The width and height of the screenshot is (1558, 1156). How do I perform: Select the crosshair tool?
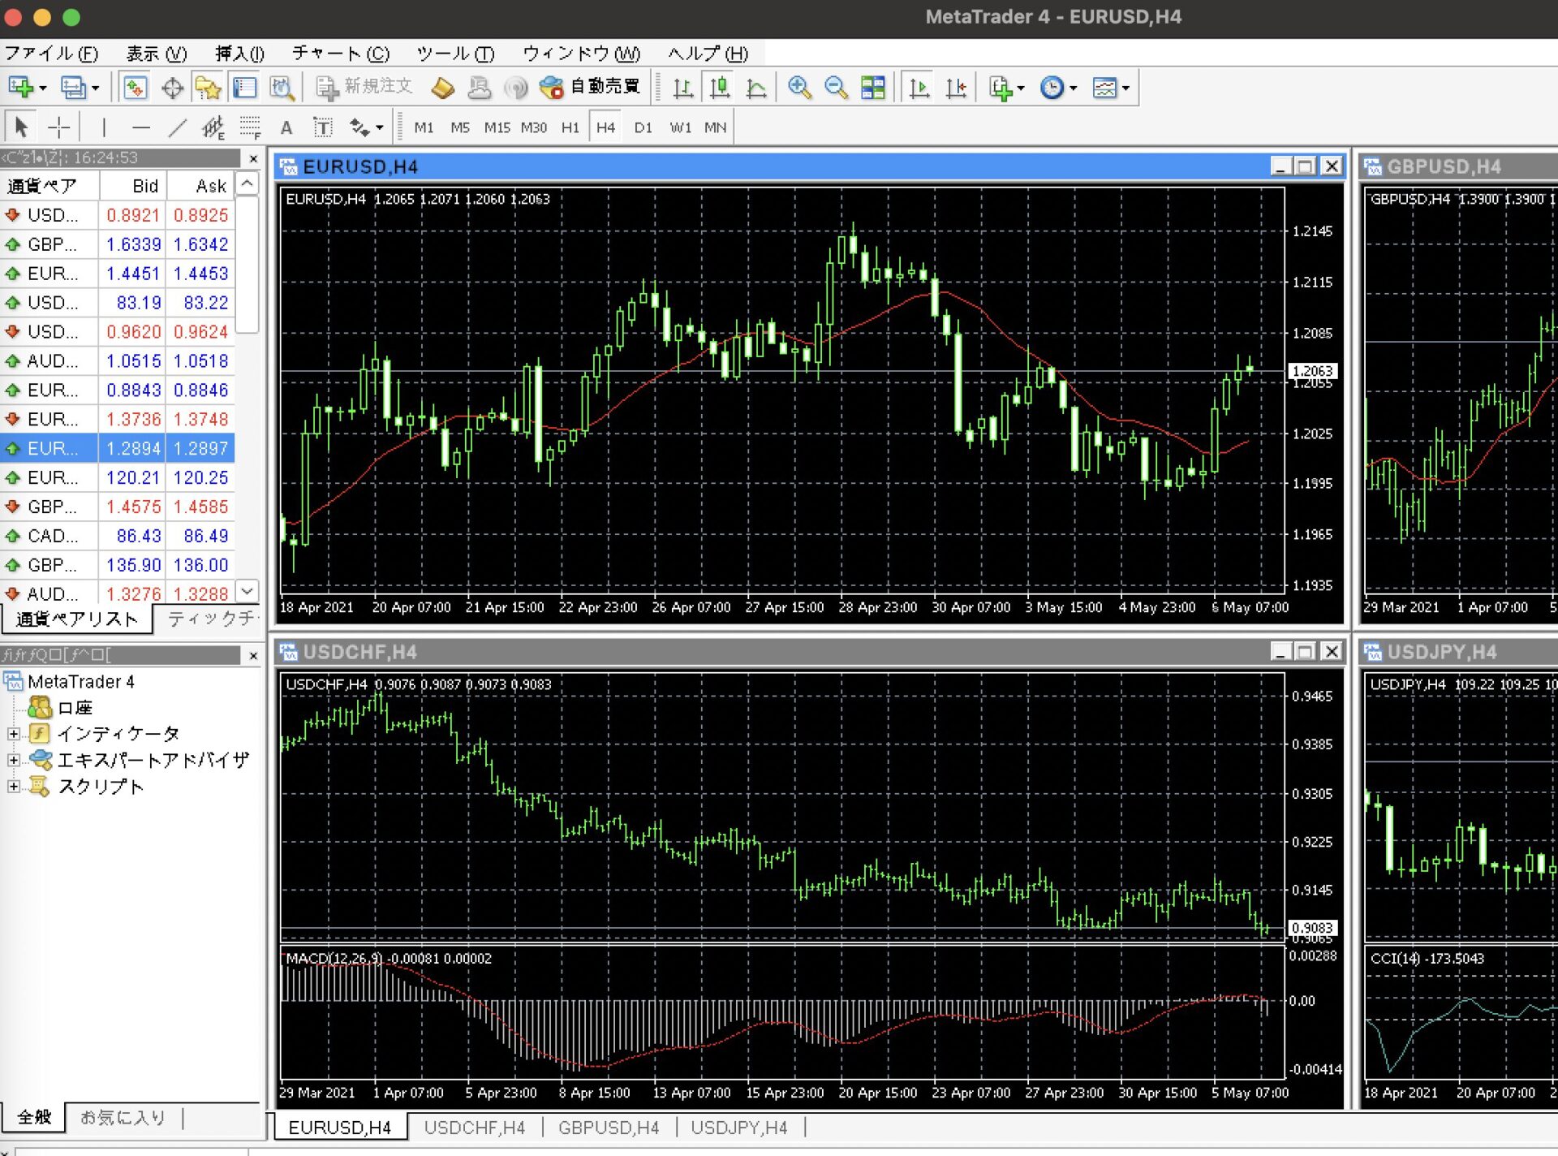[58, 127]
